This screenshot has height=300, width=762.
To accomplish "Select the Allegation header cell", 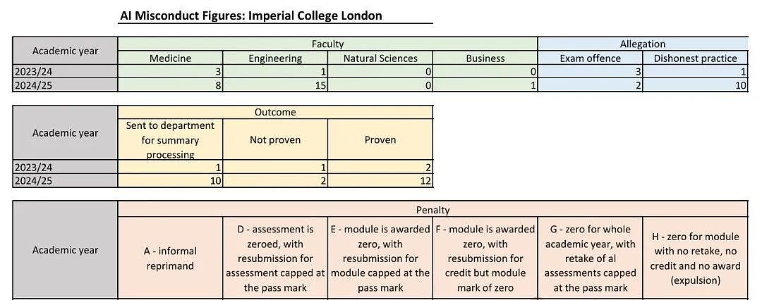I will coord(643,44).
